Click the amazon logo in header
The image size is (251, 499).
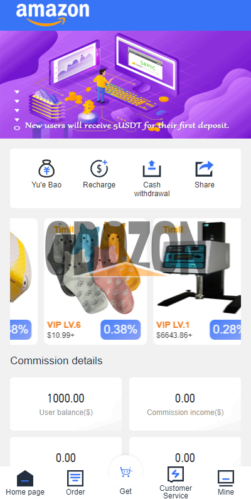(x=53, y=14)
